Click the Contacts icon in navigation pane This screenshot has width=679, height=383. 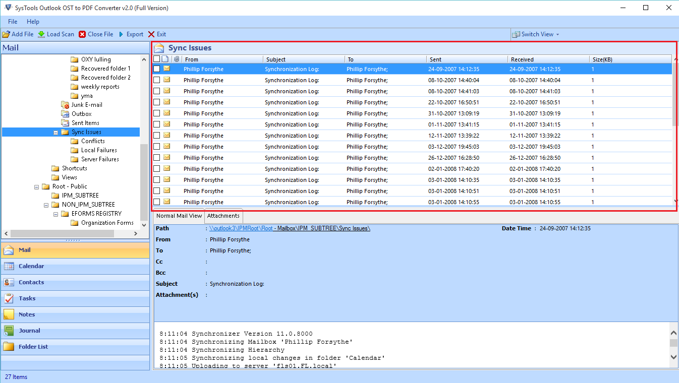click(9, 283)
